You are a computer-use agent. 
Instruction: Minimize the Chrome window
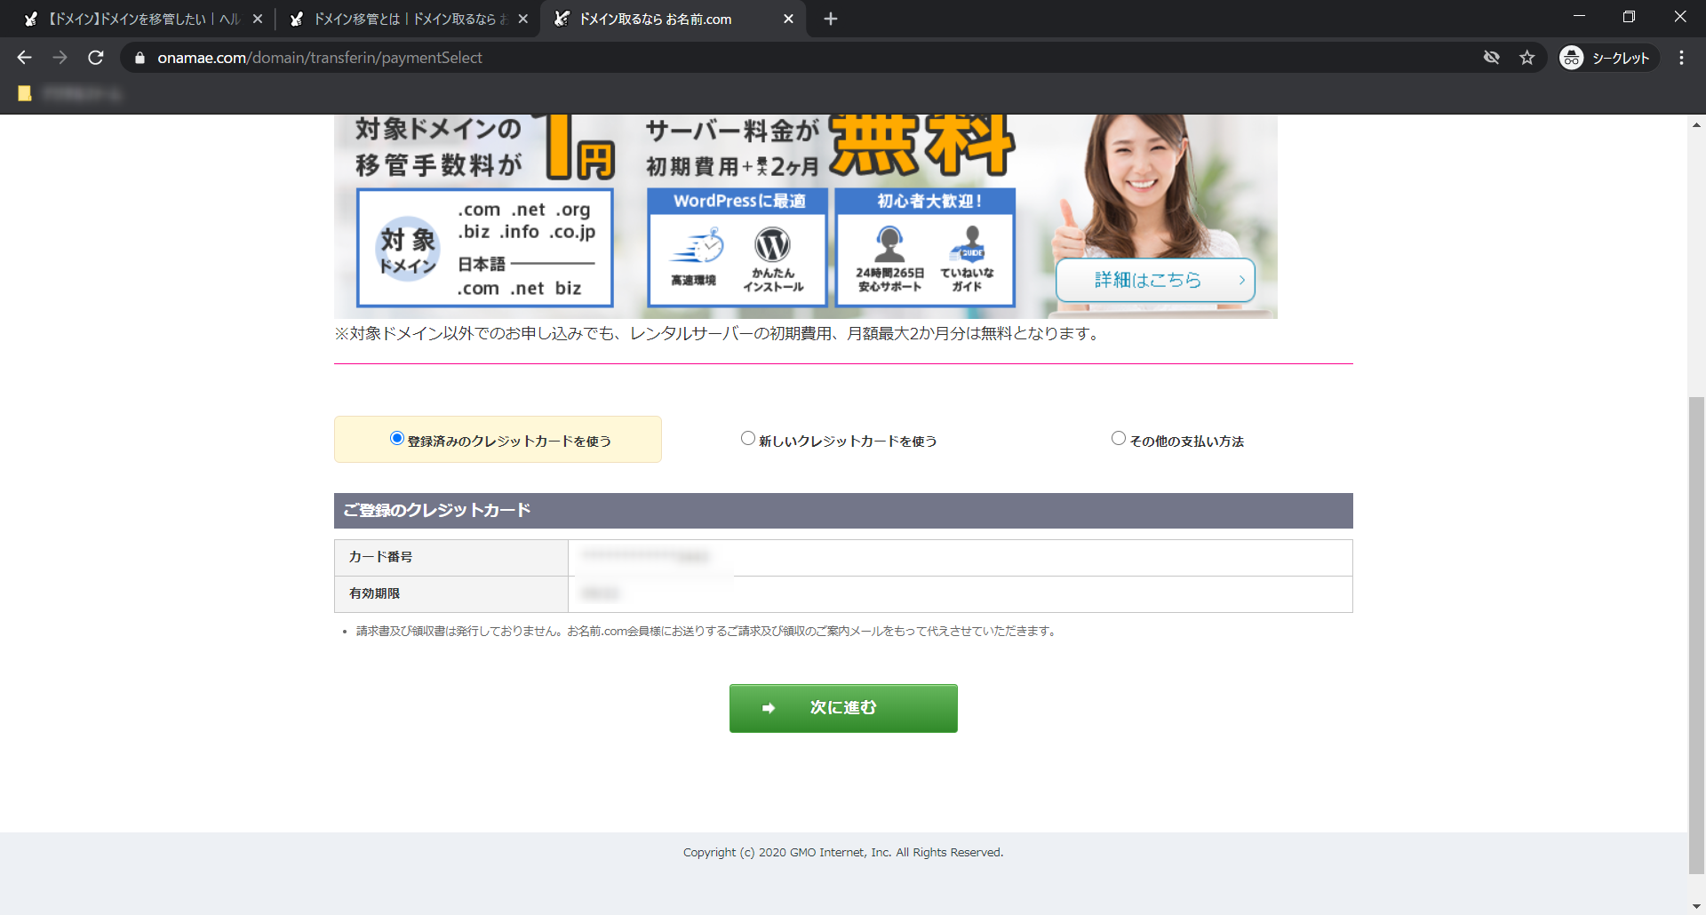pos(1579,17)
